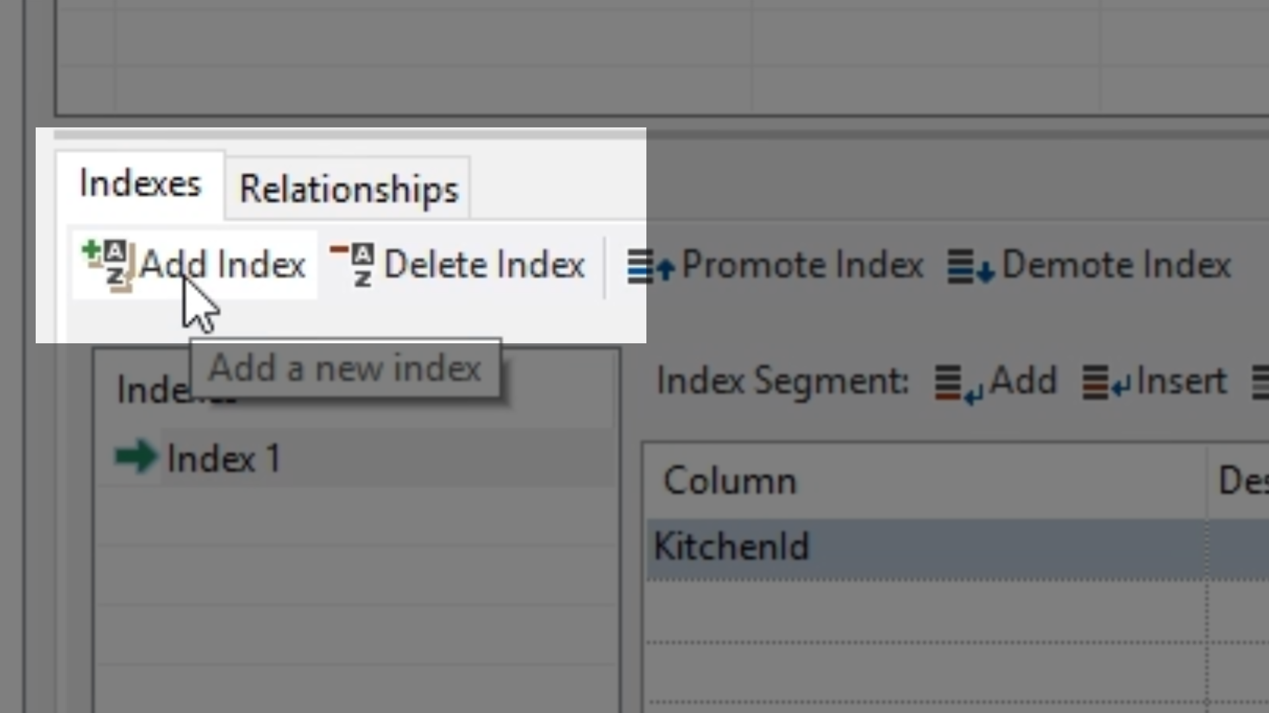Click the Delete Index minus icon
1269x713 pixels.
click(353, 265)
